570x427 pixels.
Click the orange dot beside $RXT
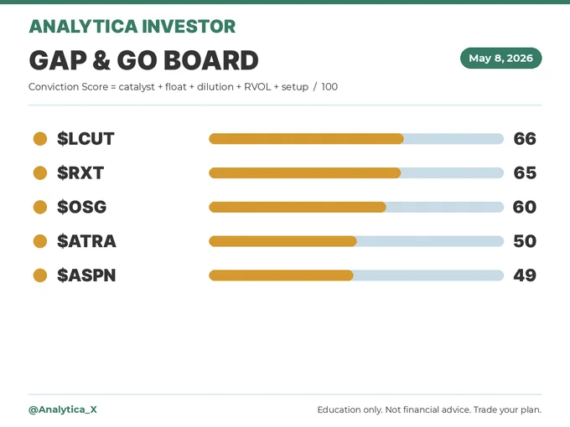pos(40,172)
